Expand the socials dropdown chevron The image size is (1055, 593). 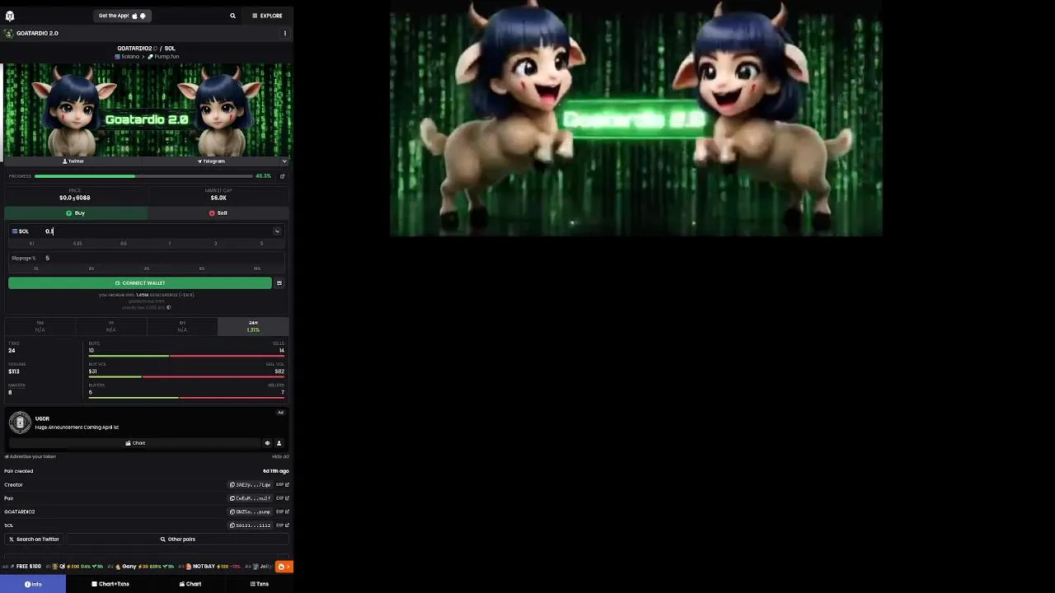point(284,161)
